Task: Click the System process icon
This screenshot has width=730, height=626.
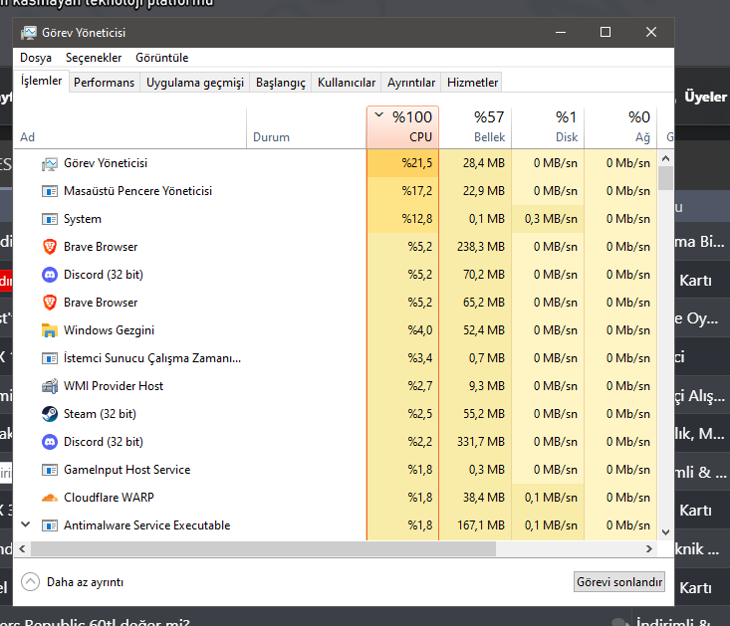Action: 50,219
